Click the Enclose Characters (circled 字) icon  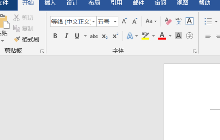tap(189, 36)
